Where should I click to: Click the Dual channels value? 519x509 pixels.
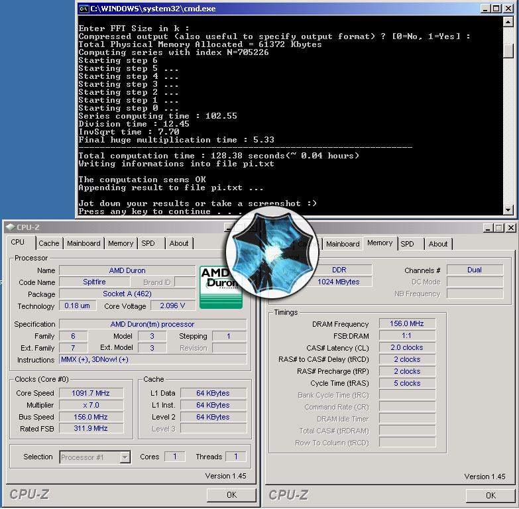pos(475,270)
